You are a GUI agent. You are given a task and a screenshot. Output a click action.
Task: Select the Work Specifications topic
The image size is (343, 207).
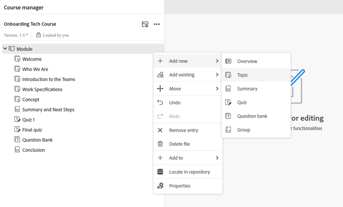(x=42, y=90)
